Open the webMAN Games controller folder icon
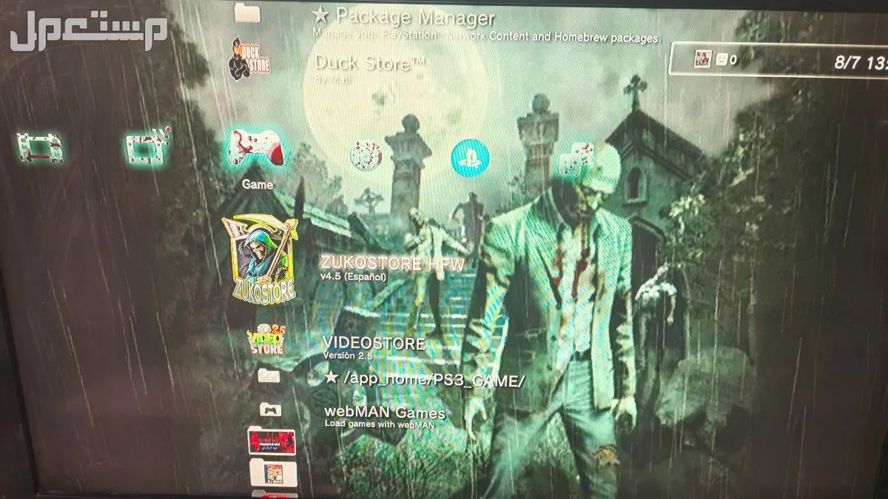Screen dimensions: 888x499 [x=269, y=410]
